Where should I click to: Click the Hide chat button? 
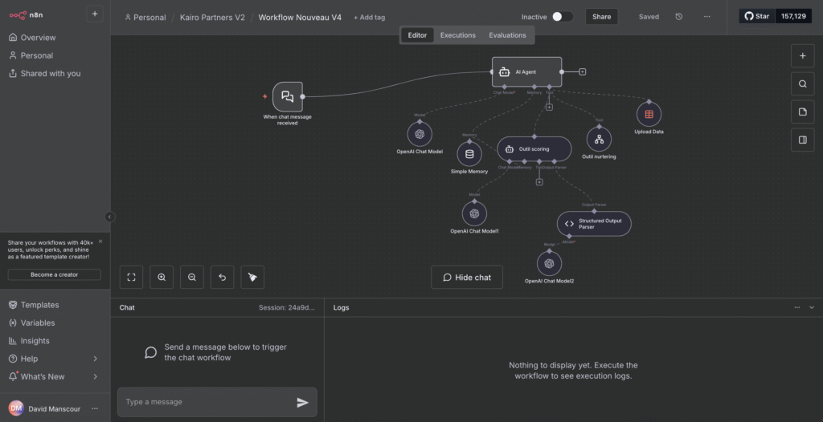point(467,278)
